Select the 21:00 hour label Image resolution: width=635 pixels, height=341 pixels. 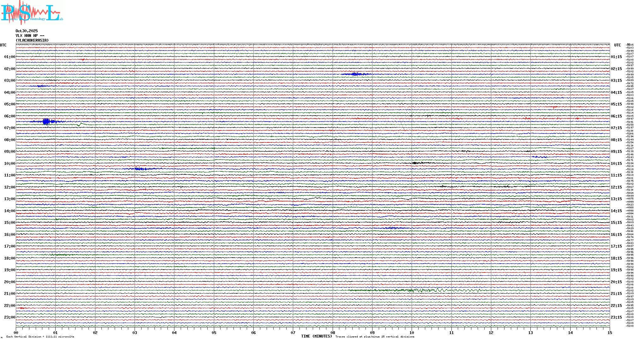9,294
